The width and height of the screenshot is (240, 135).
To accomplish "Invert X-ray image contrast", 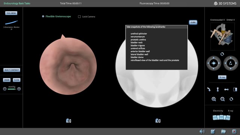I will (235, 89).
